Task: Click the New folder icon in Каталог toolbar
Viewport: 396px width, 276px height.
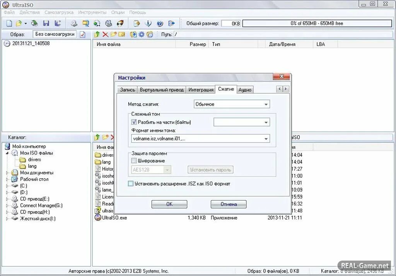Action: (x=105, y=137)
